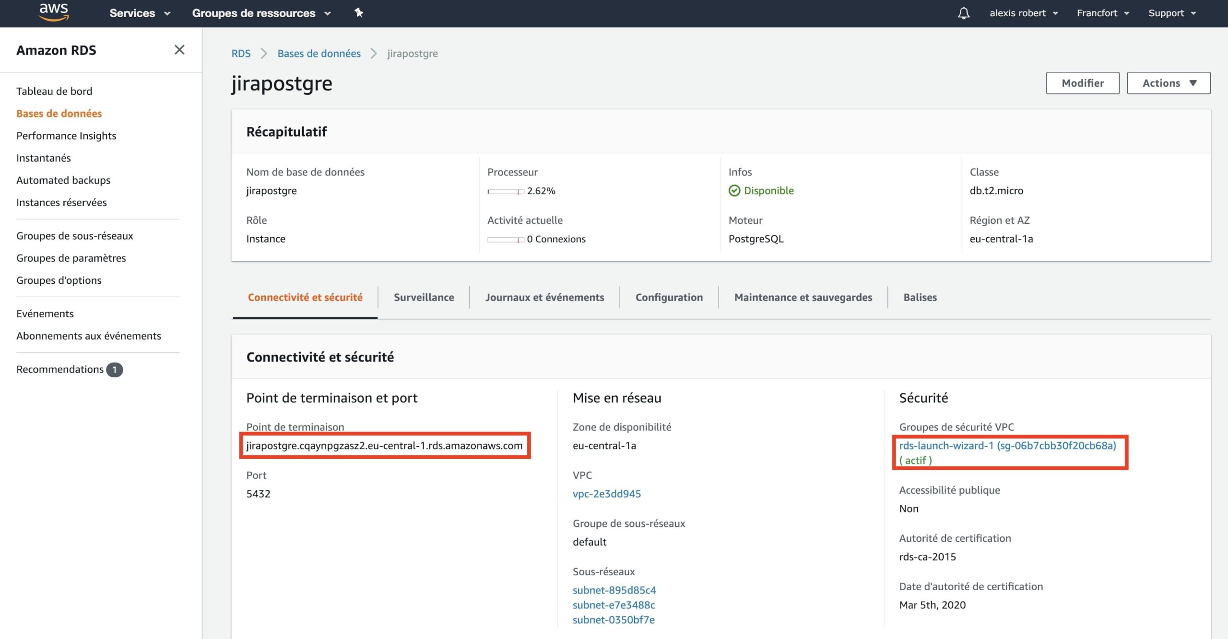Open Instantanés in sidebar
Screen dimensions: 1228x639
pos(44,158)
